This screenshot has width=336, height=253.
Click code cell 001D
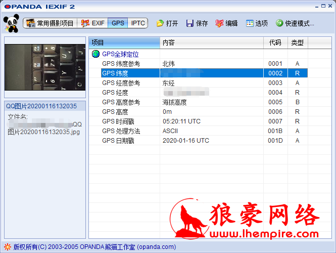pos(275,141)
